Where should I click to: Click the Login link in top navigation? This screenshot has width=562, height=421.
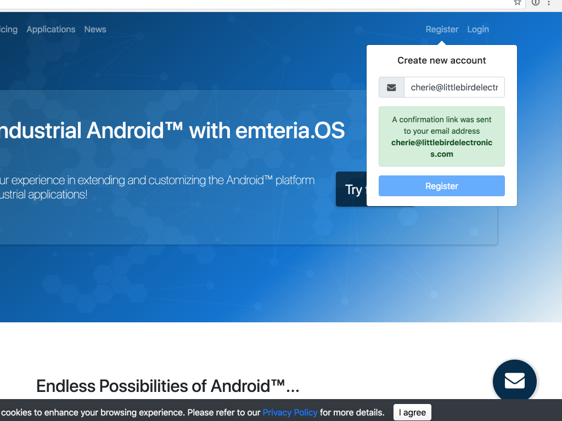[478, 30]
